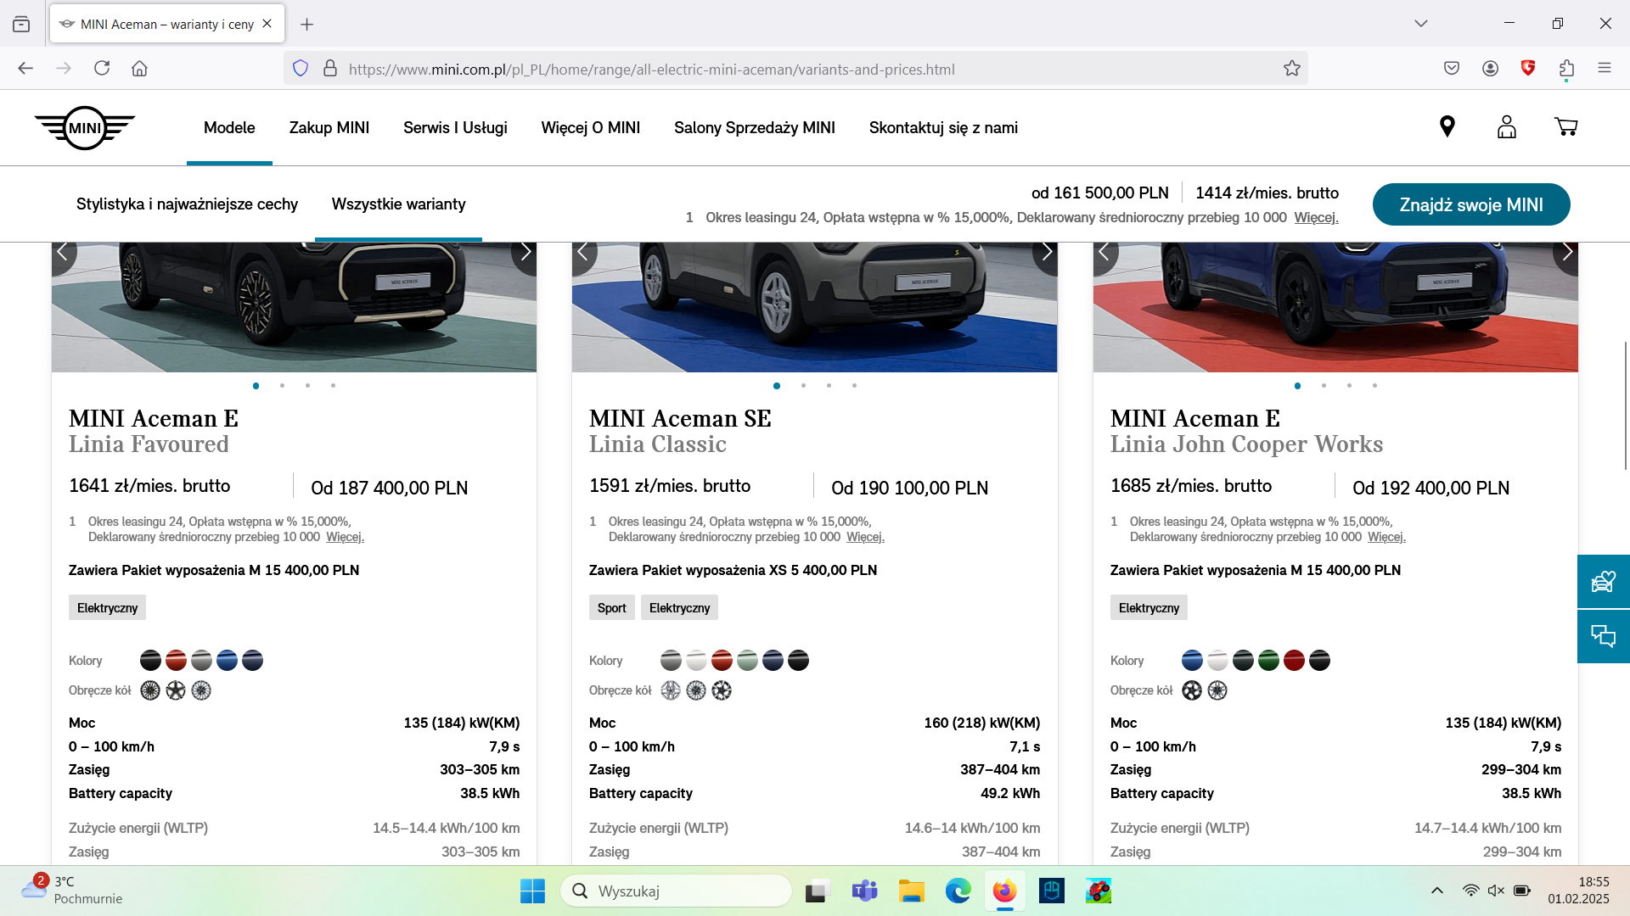Open the Serwis I Usługi menu

(x=455, y=128)
